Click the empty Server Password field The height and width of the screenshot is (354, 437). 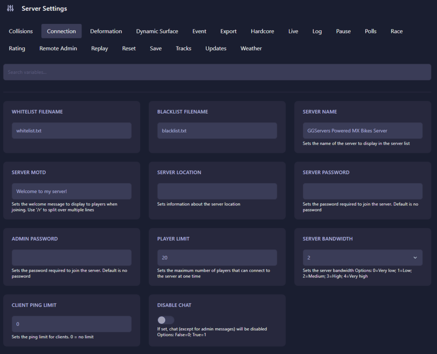coord(363,191)
